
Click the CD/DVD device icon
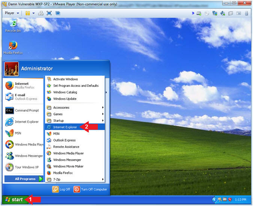point(207,13)
